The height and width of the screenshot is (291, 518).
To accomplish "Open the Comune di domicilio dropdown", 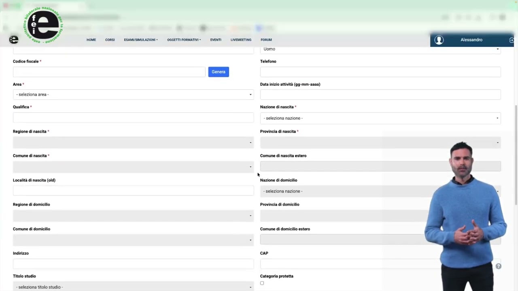I will 133,240.
